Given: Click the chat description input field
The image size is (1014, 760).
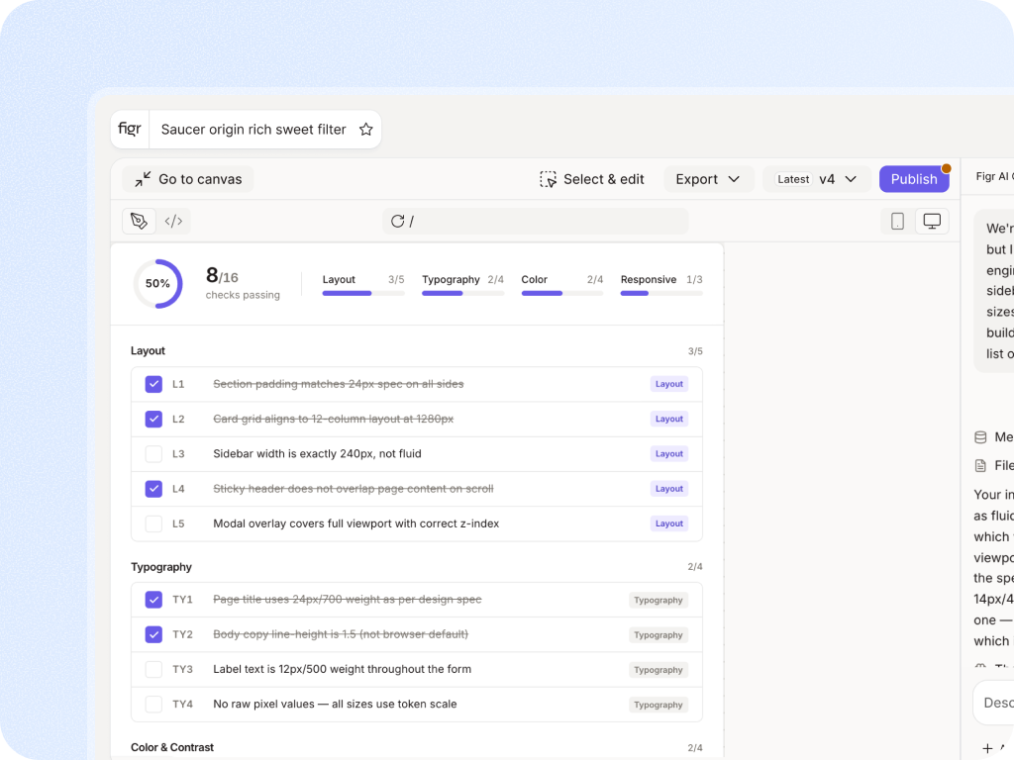Looking at the screenshot, I should tap(993, 703).
